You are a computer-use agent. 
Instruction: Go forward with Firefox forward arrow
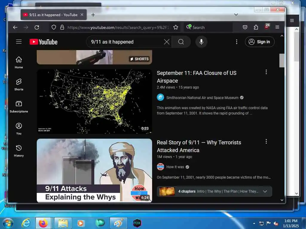coord(26,27)
